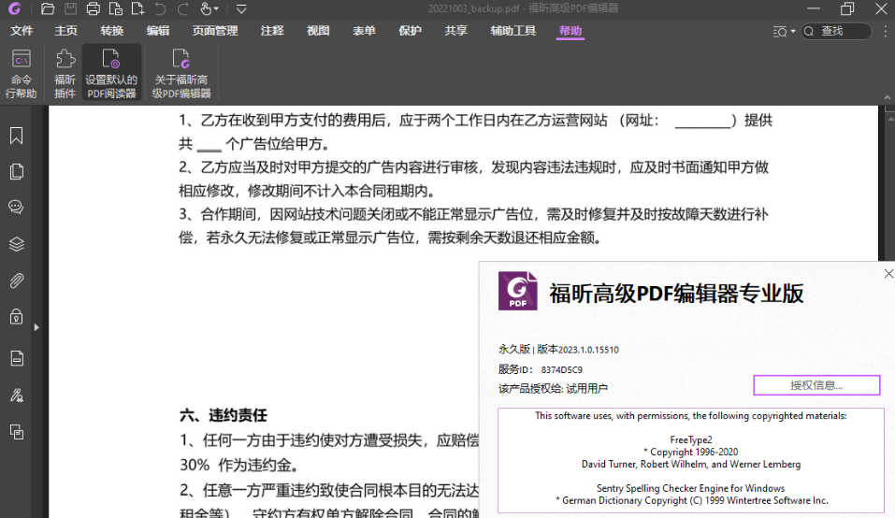895x518 pixels.
Task: Open the Security lock sidebar panel
Action: click(x=17, y=317)
